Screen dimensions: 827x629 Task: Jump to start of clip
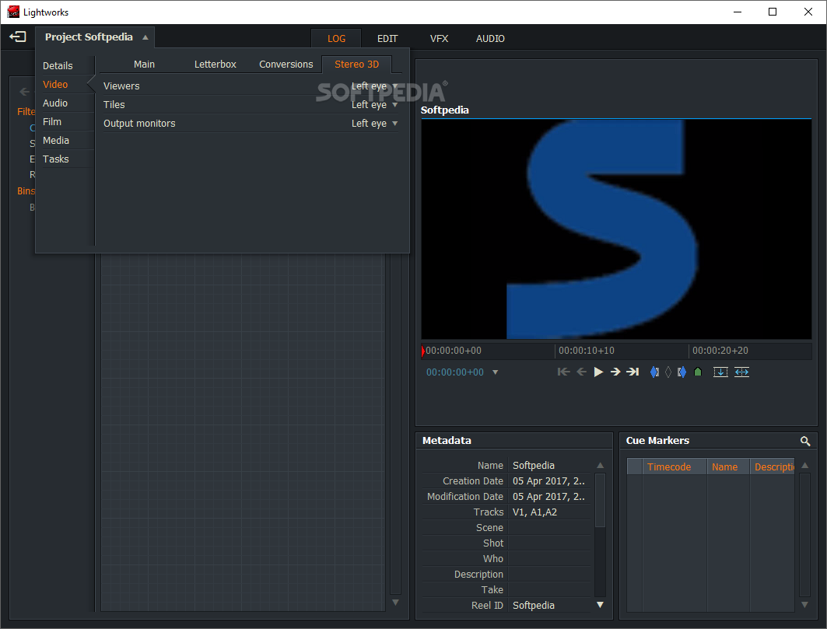pyautogui.click(x=563, y=372)
